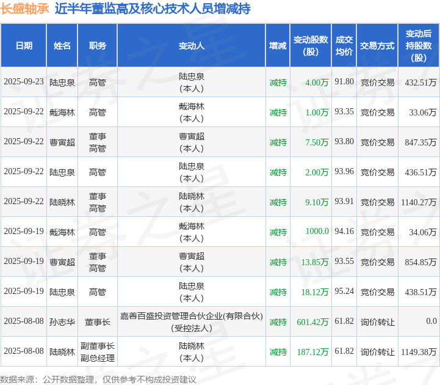Click the holding value 847.35万
This screenshot has height=385, width=440.
(x=420, y=142)
